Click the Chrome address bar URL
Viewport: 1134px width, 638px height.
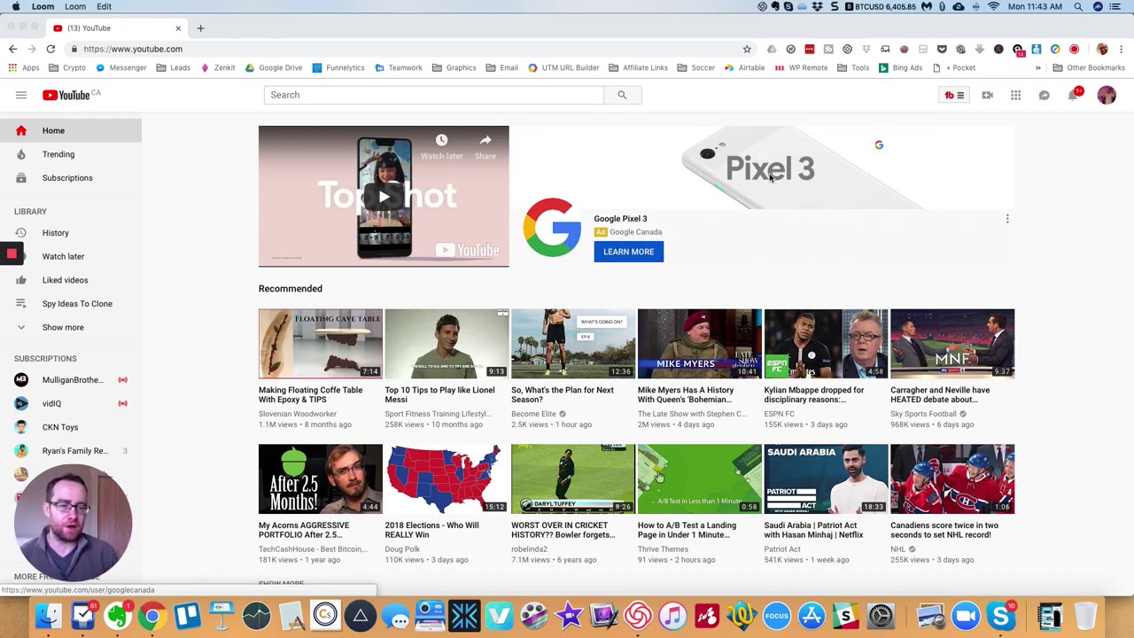pos(133,49)
